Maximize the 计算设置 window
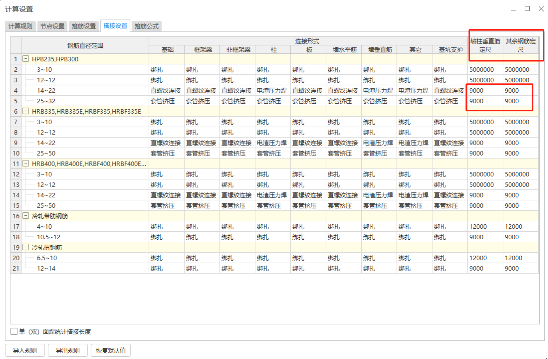The width and height of the screenshot is (548, 359). pyautogui.click(x=527, y=9)
